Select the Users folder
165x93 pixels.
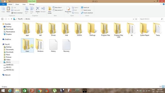click(27, 45)
